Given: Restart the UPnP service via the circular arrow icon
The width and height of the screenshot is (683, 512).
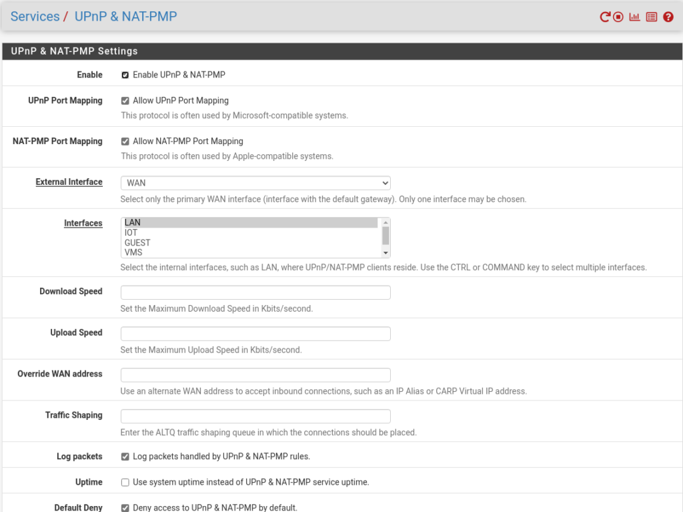Looking at the screenshot, I should 605,17.
